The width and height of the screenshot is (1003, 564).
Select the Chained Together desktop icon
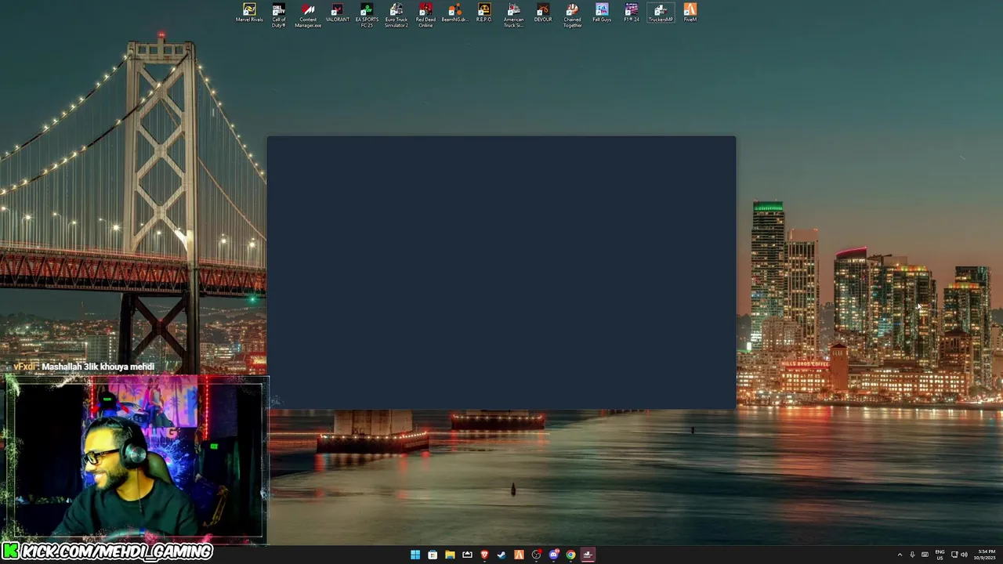[572, 15]
